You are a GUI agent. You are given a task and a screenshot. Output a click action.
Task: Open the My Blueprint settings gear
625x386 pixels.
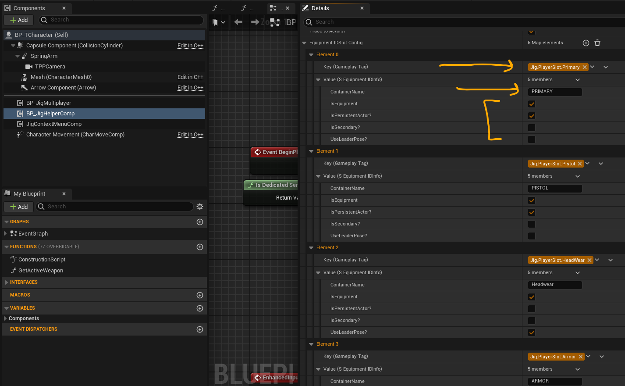coord(200,207)
